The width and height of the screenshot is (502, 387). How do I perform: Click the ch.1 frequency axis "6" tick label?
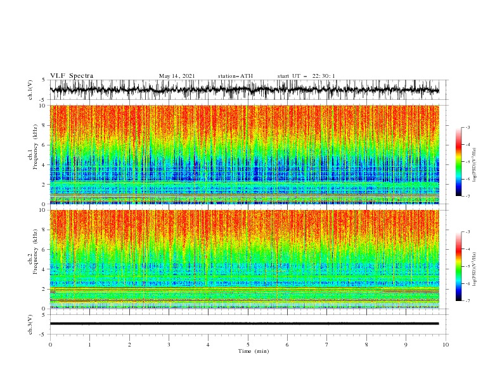pyautogui.click(x=44, y=145)
